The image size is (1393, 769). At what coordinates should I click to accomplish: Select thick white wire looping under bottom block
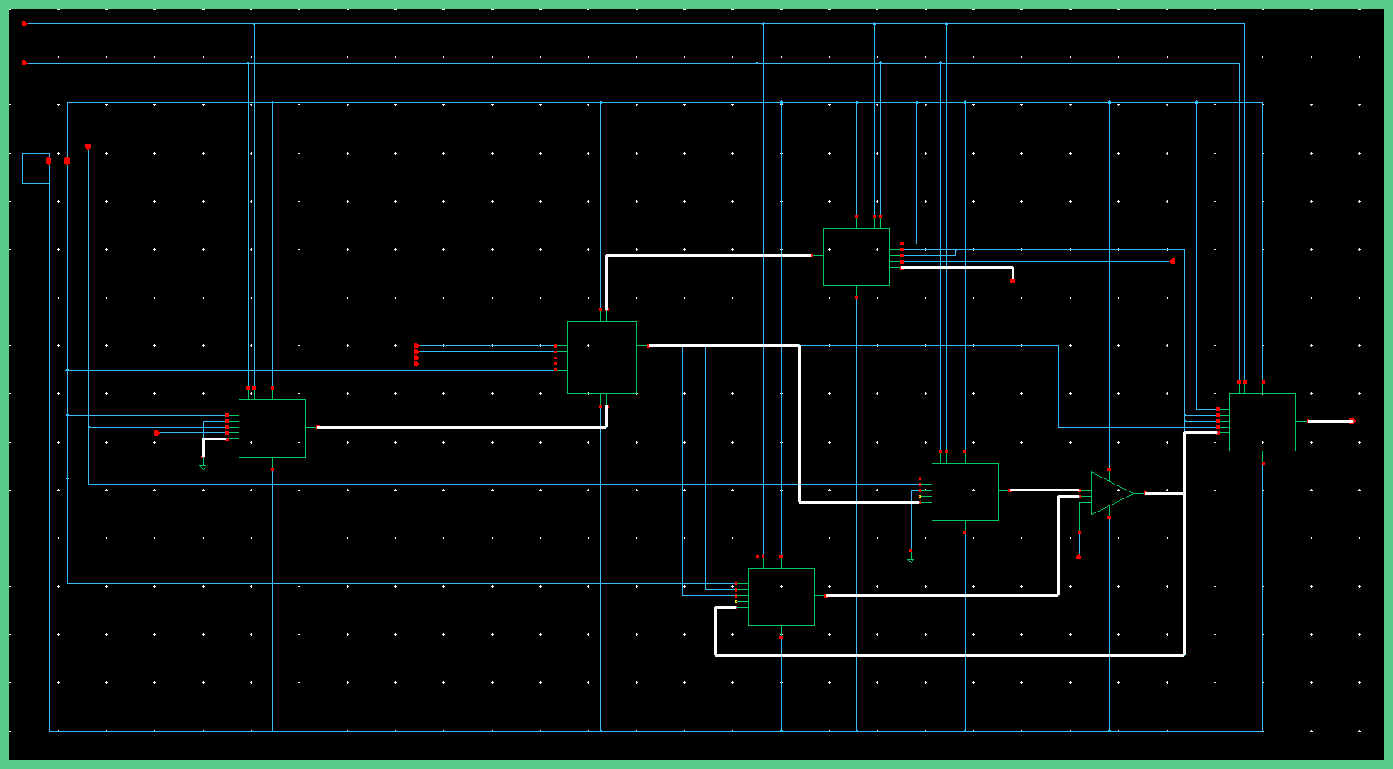pyautogui.click(x=949, y=655)
